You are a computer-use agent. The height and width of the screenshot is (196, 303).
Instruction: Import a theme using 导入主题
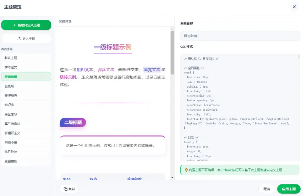[x=26, y=38]
